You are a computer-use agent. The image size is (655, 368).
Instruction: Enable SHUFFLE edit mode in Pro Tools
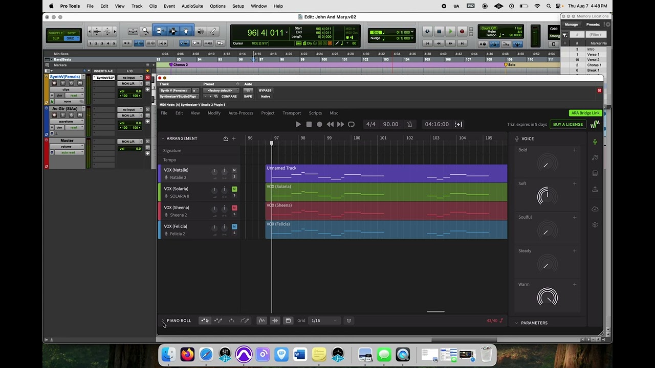tap(55, 33)
